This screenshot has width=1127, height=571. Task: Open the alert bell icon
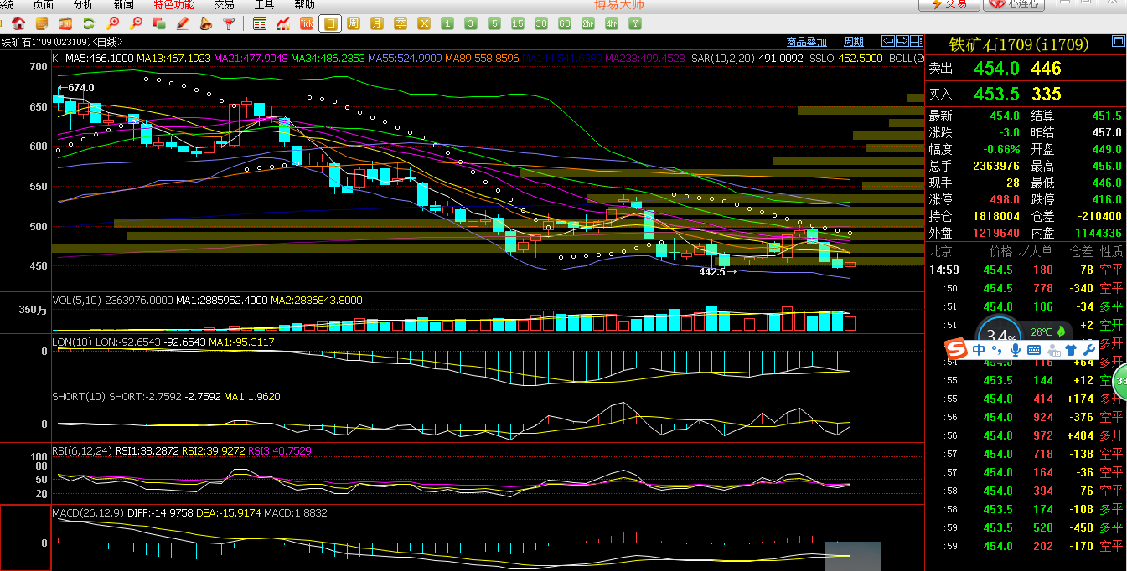click(206, 23)
